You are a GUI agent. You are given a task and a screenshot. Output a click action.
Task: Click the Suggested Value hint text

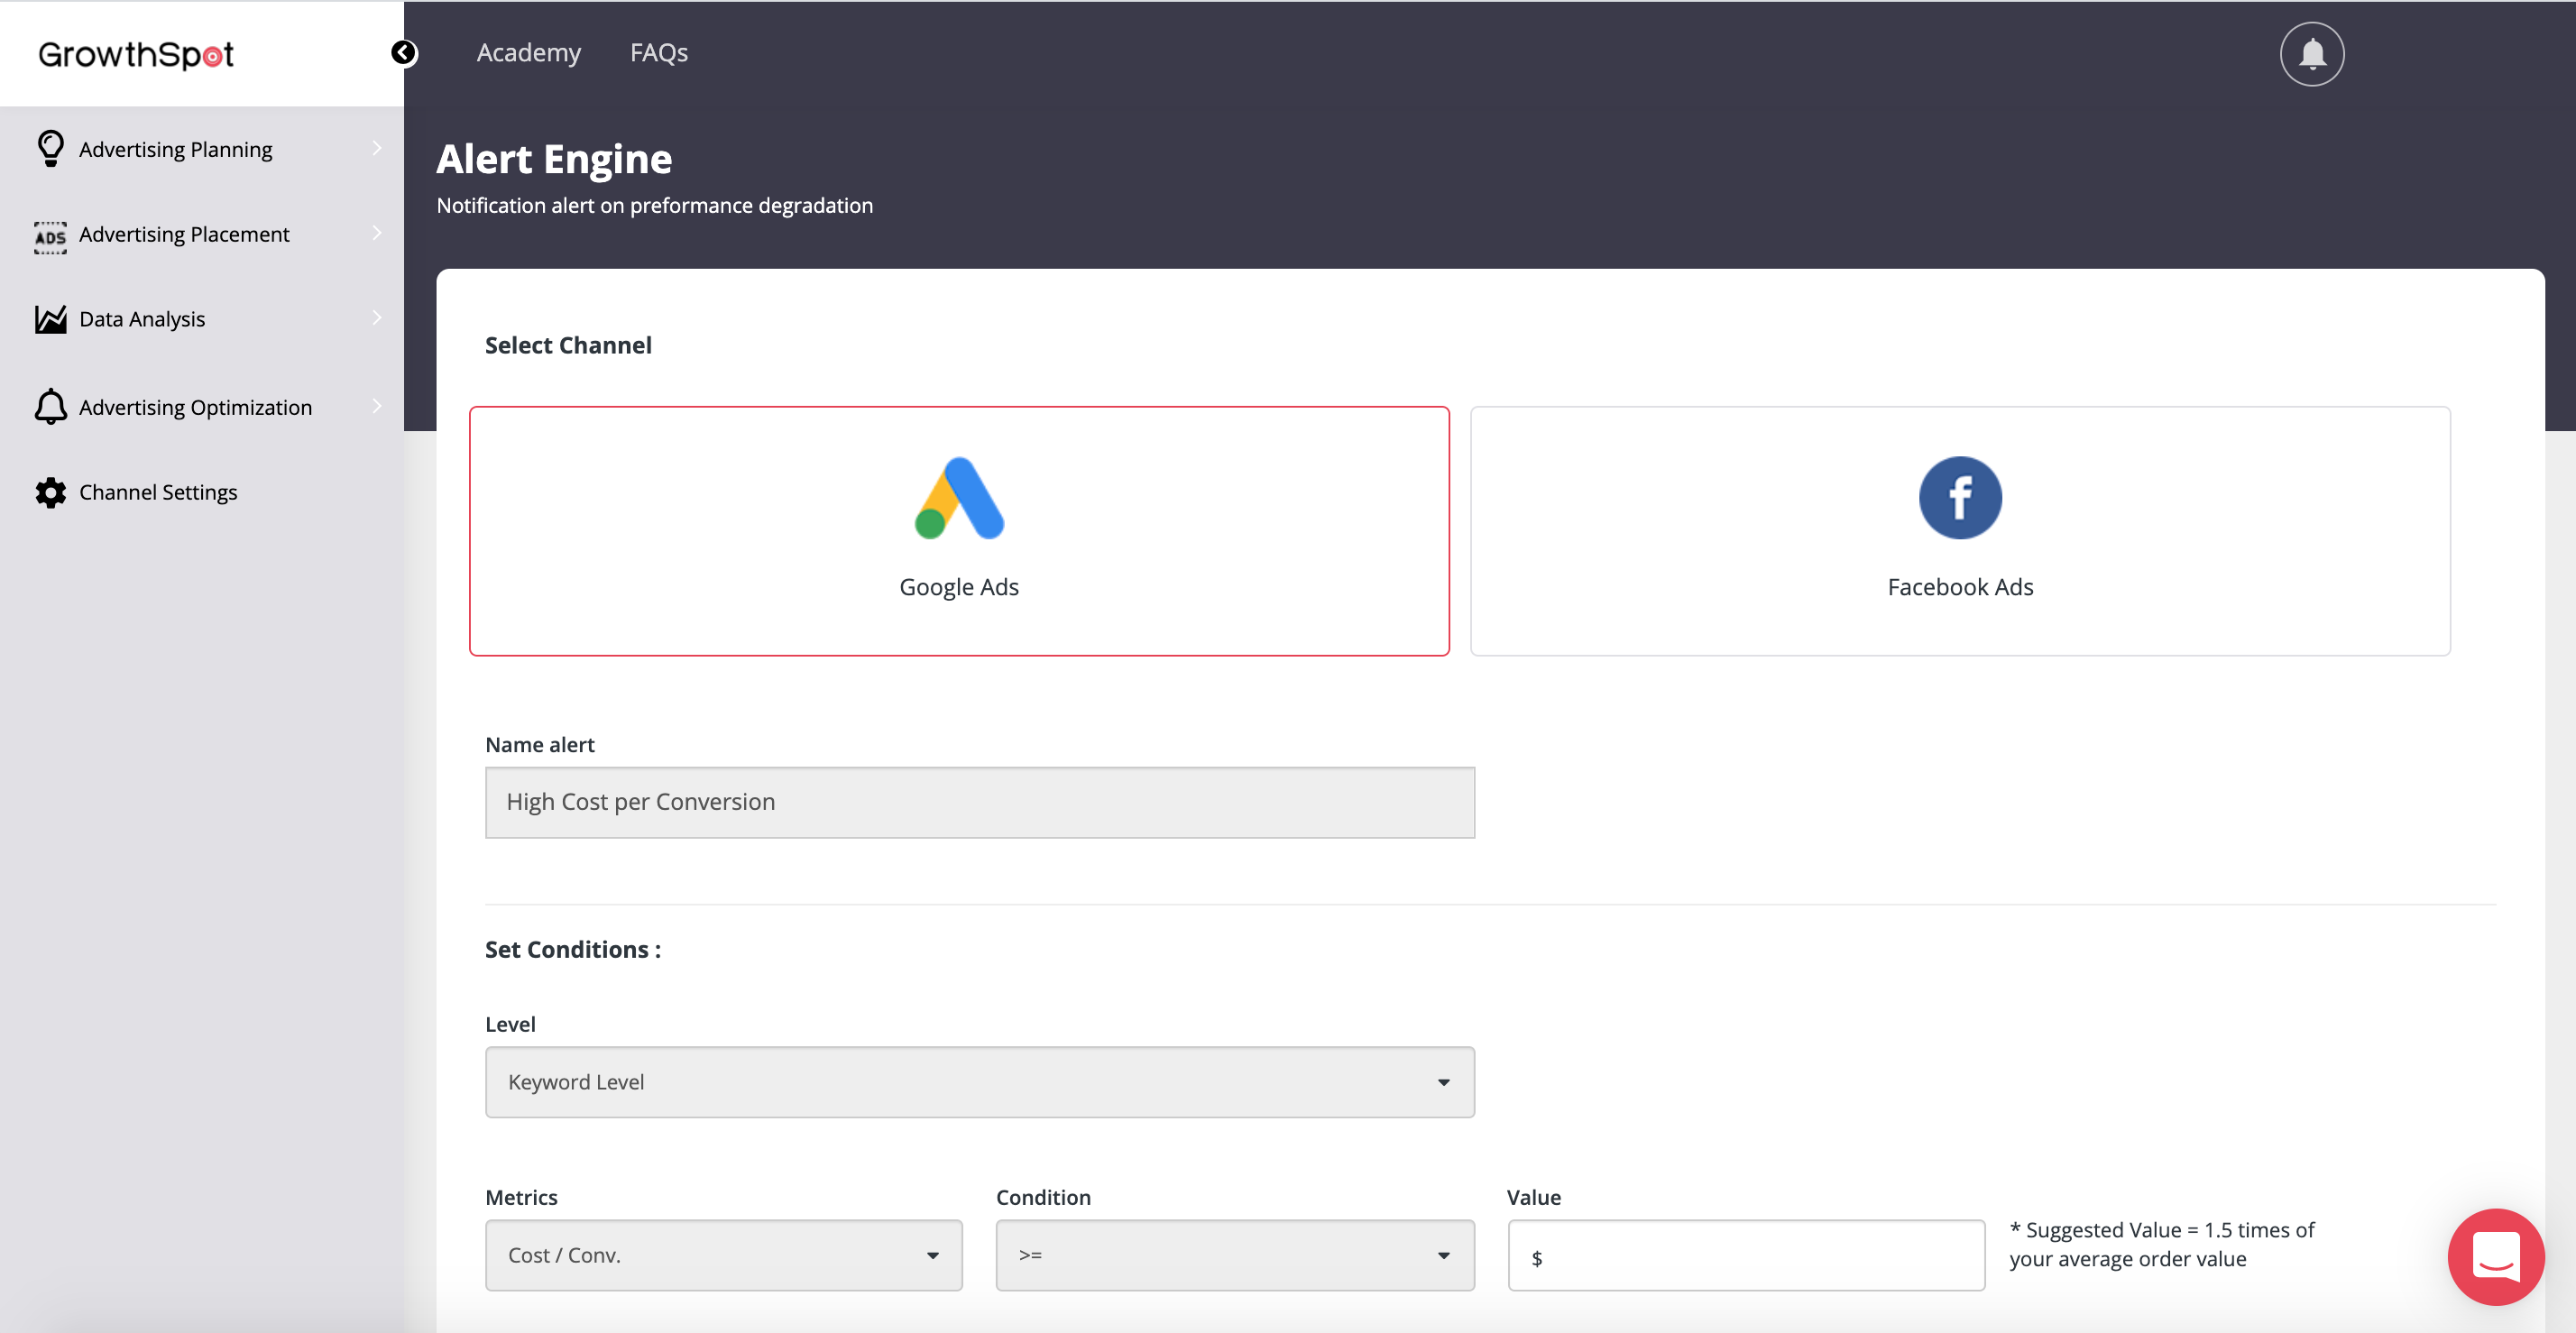click(2161, 1244)
